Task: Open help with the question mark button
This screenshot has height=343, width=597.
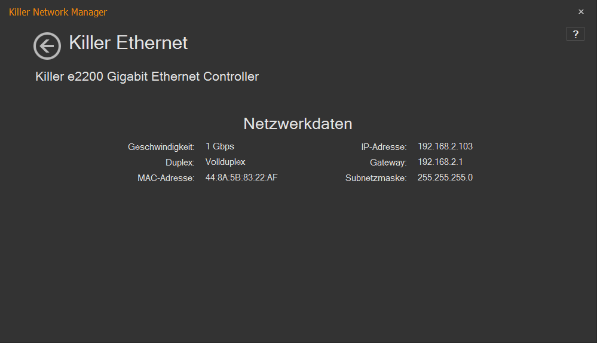Action: [x=575, y=34]
